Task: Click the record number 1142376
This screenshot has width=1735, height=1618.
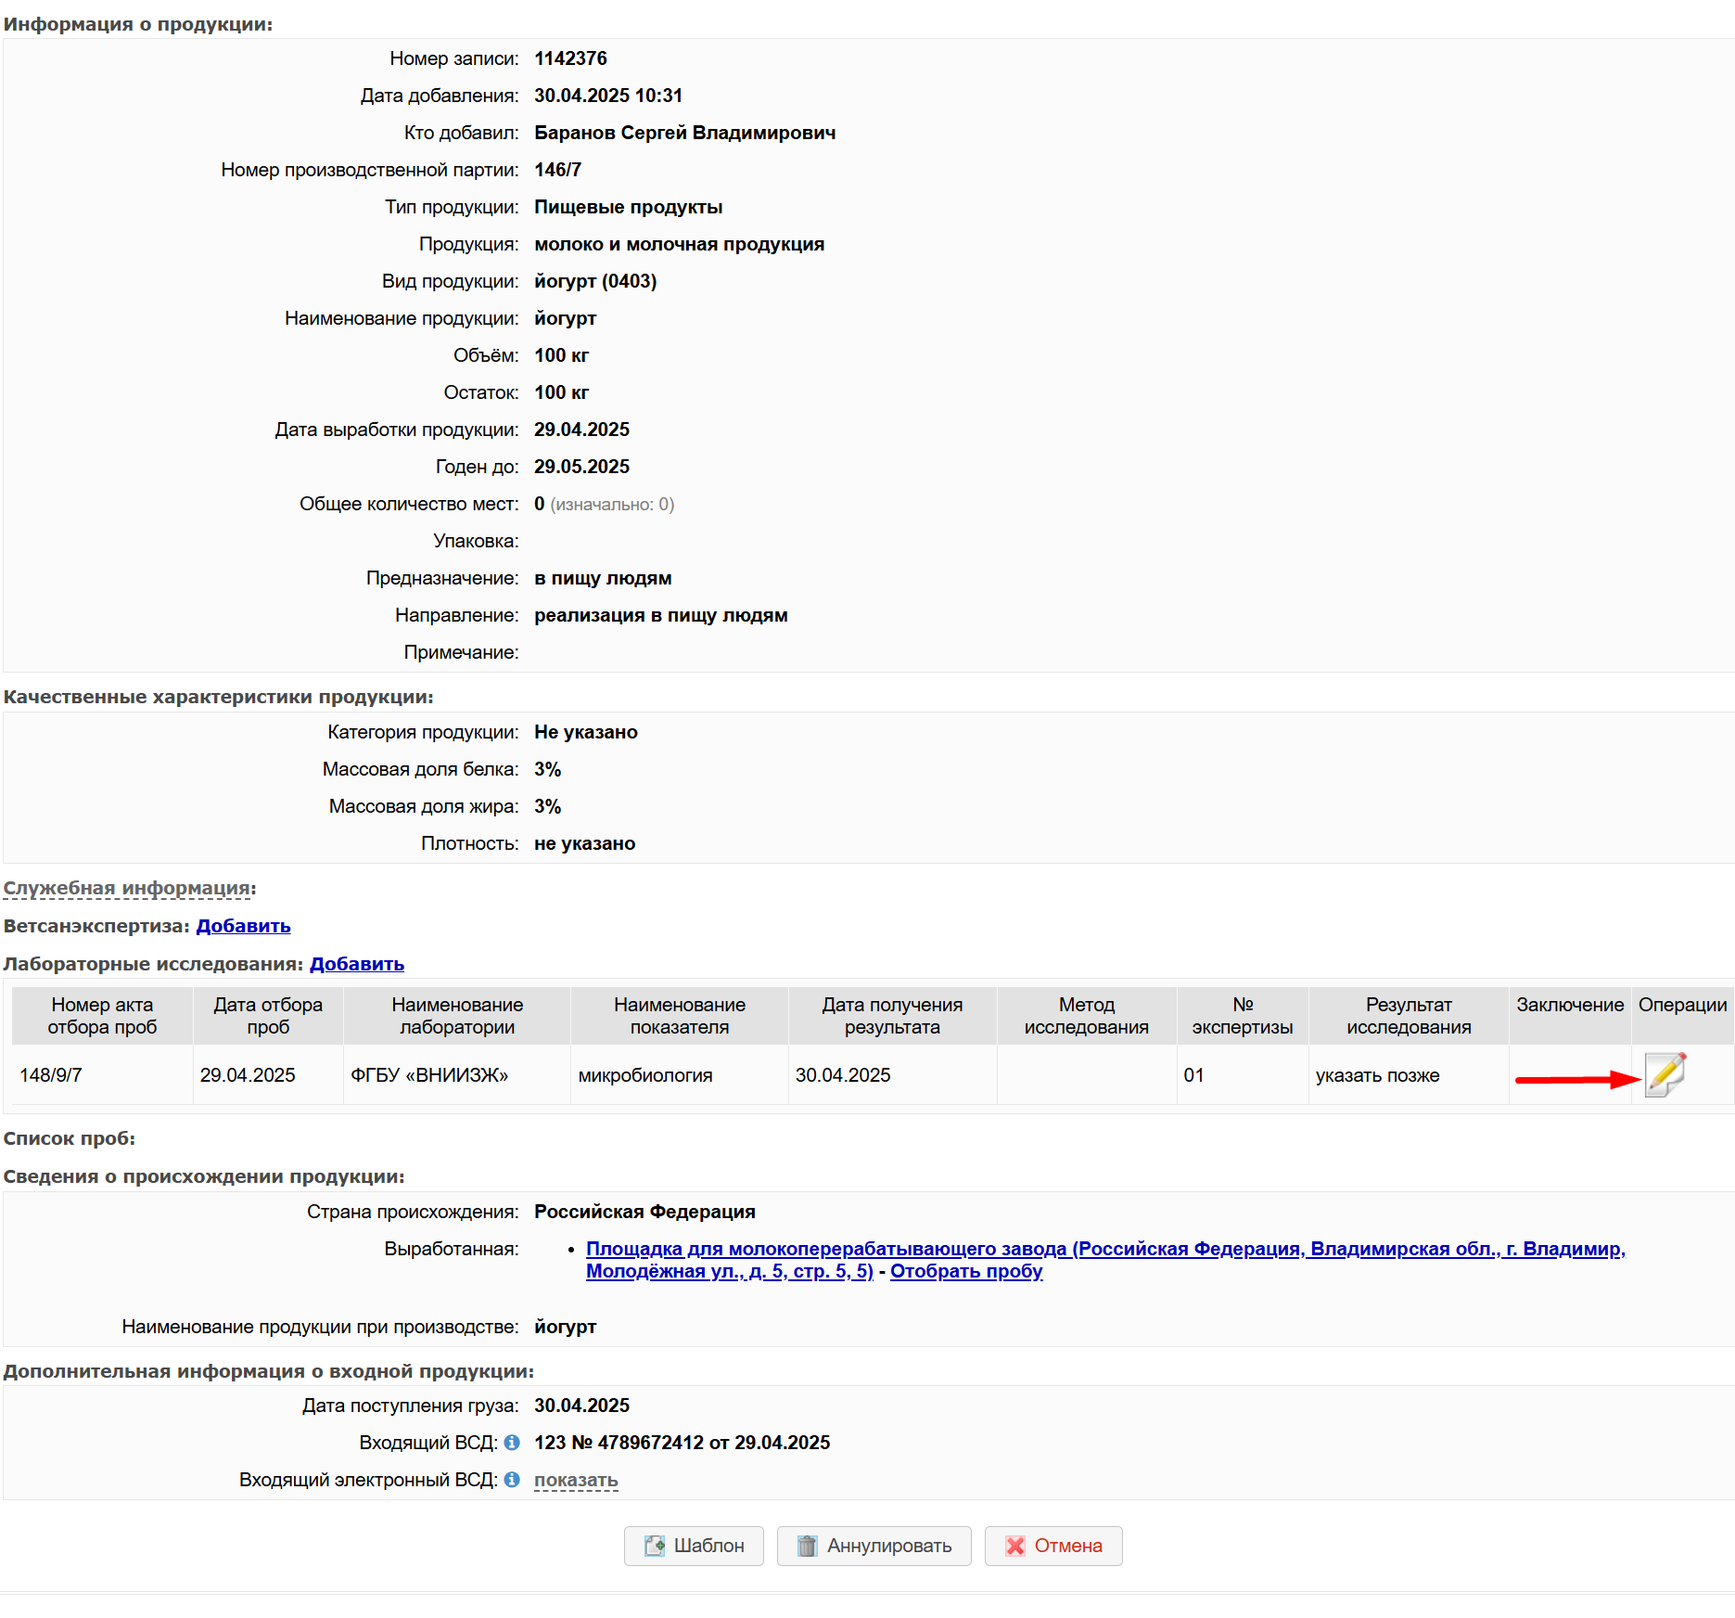Action: 570,58
